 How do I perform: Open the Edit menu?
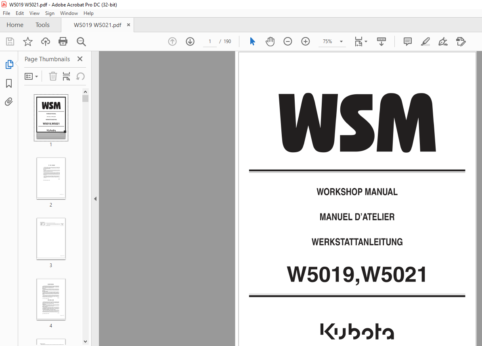point(20,13)
